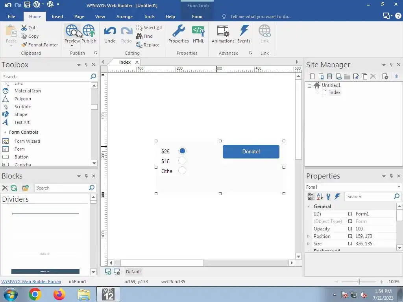Open Animations from the Advanced group
Viewport: 403px width, 302px height.
pyautogui.click(x=223, y=31)
